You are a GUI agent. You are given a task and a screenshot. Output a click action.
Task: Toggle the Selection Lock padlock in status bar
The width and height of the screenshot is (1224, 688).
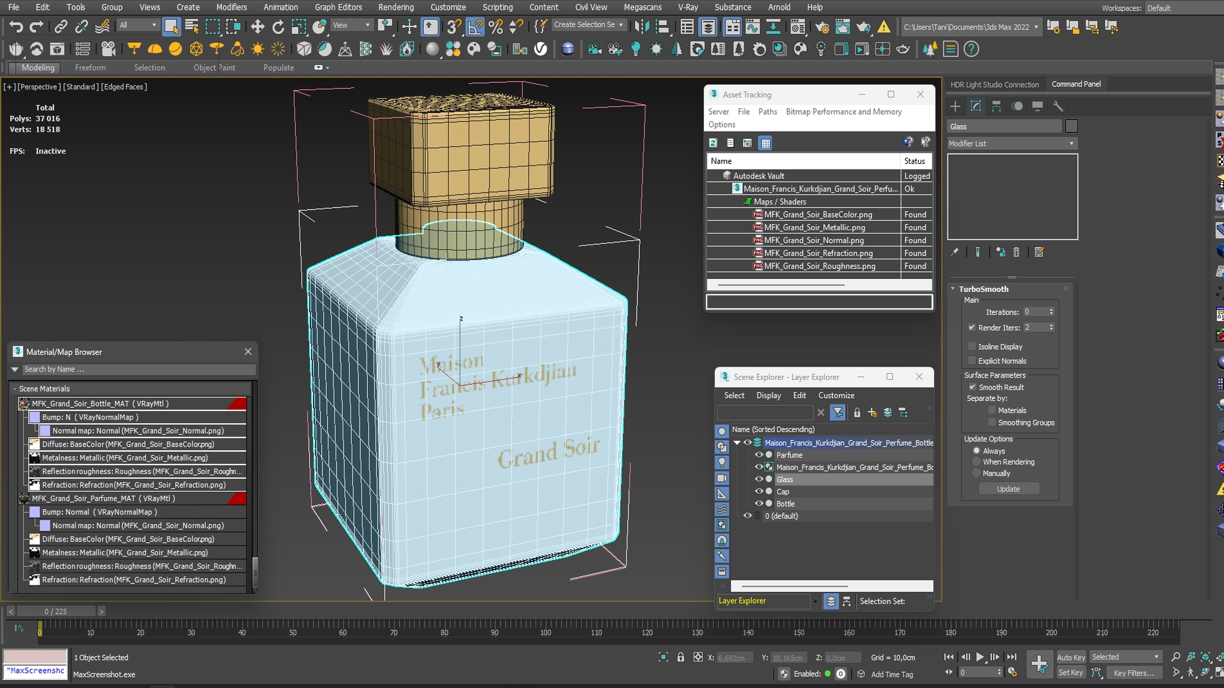[x=681, y=657]
